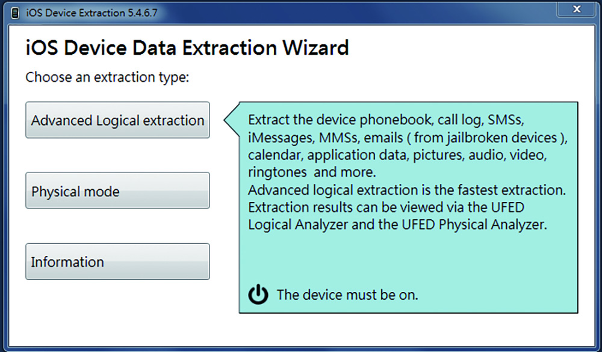Screen dimensions: 602x352
Task: Click the 'UFED Physical Analyzer' text
Action: (474, 225)
